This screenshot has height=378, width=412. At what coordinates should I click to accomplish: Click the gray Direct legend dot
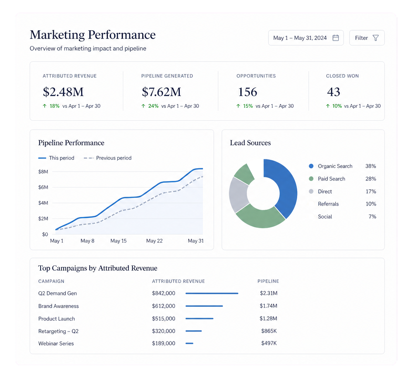[311, 191]
